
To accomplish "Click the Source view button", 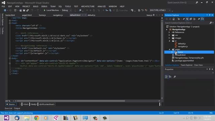I will [x=11, y=104].
